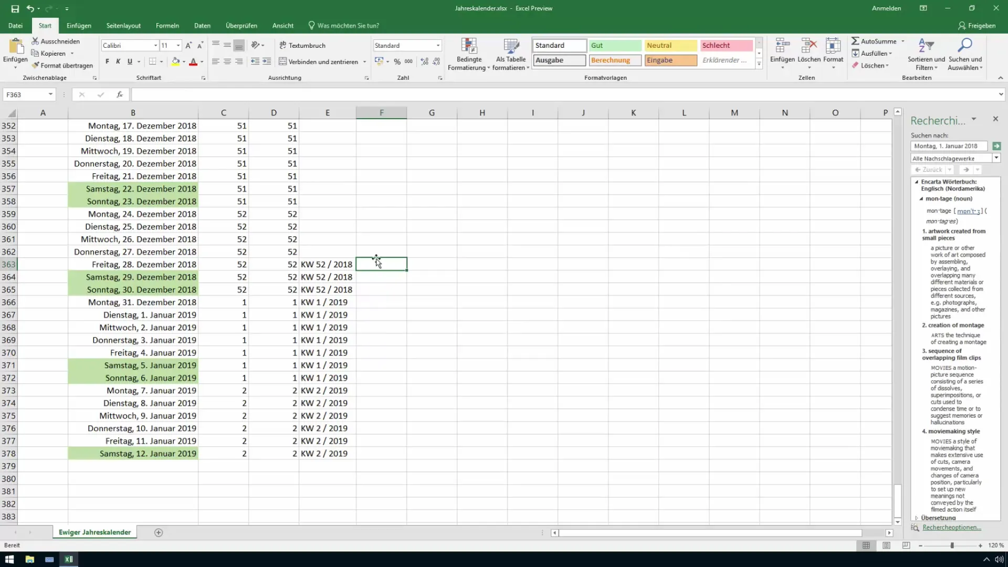Click the fill color bucket icon
The height and width of the screenshot is (567, 1008).
176,61
